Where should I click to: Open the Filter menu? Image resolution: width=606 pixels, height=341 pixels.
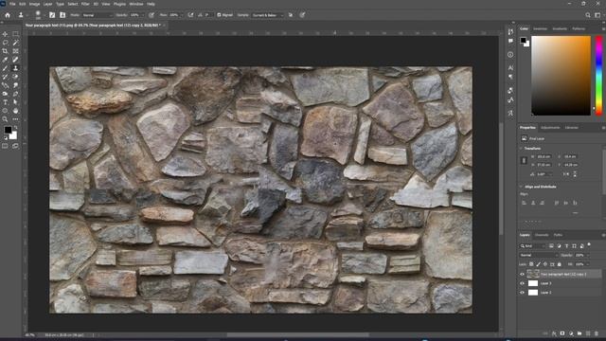(x=85, y=4)
